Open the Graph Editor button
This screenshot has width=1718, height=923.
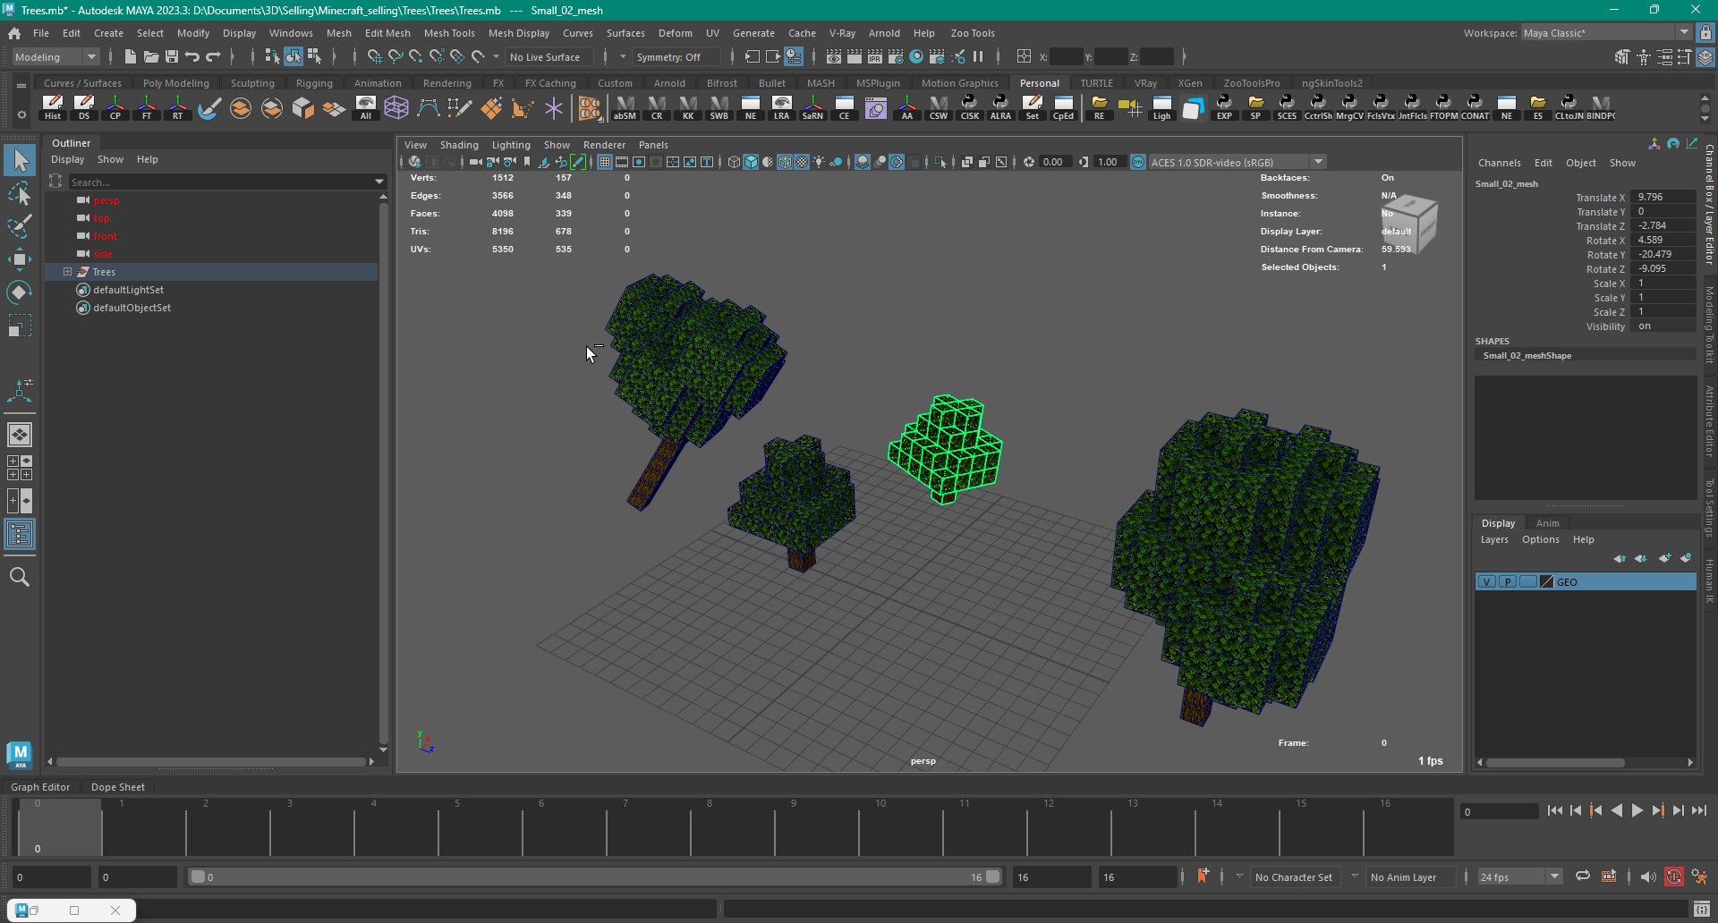[40, 787]
